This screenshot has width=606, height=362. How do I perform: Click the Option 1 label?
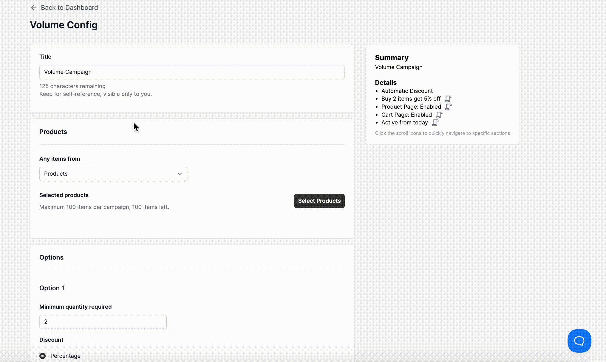tap(52, 288)
